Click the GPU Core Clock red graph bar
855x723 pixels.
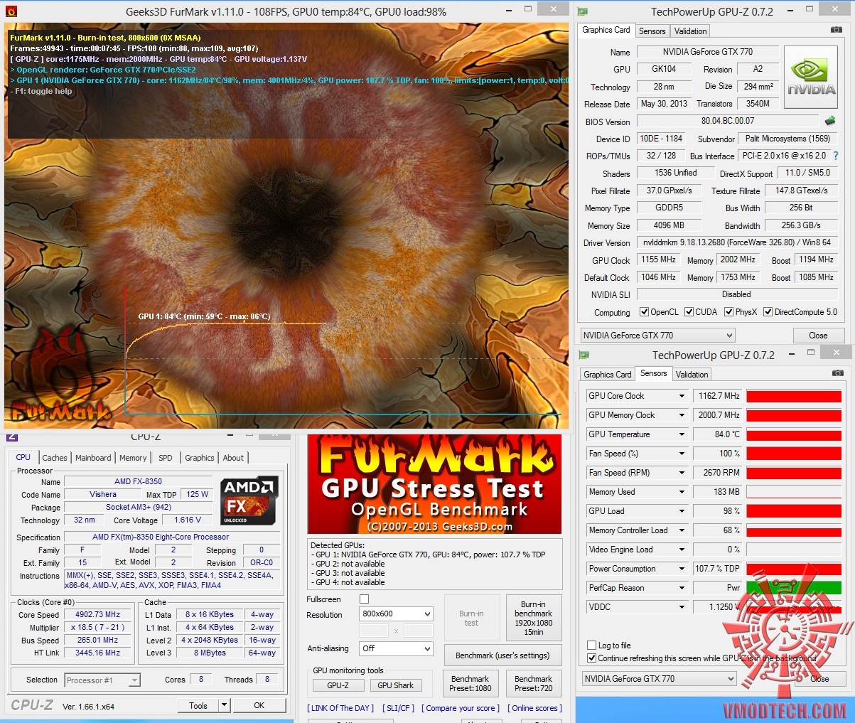click(x=794, y=396)
